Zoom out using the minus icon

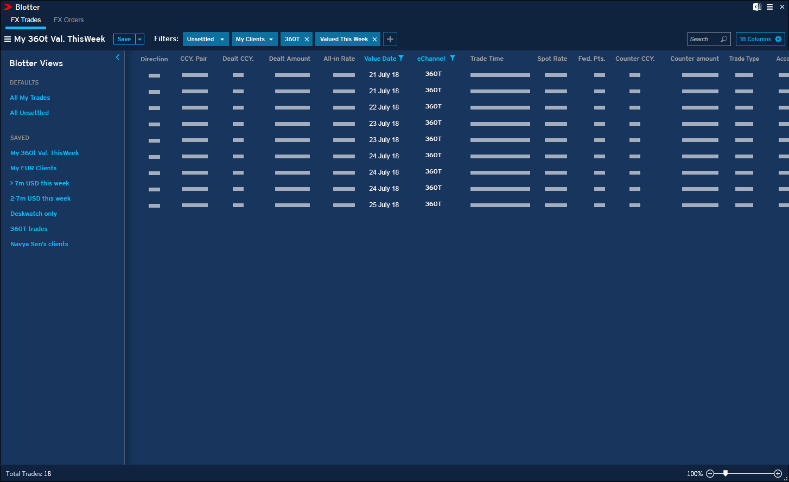(710, 473)
